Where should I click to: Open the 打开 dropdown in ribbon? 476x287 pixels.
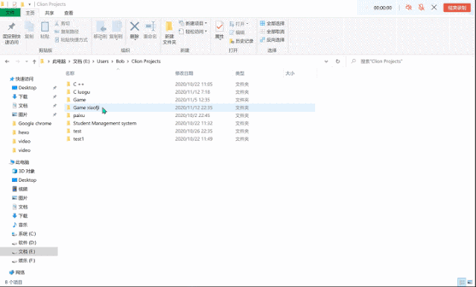coord(239,24)
